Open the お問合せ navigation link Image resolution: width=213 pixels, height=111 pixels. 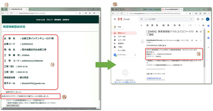click(66, 20)
